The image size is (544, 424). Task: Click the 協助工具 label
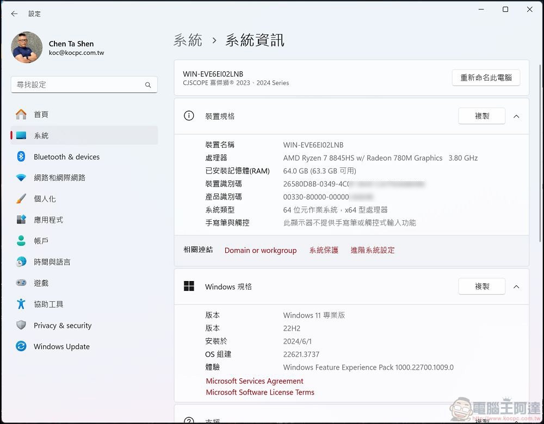[48, 304]
